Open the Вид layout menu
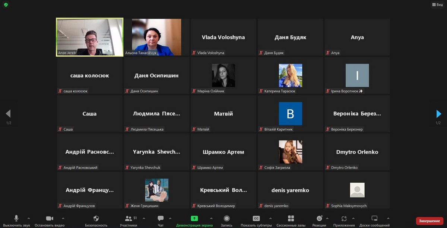Viewport: 447px width, 228px height. pos(437,5)
